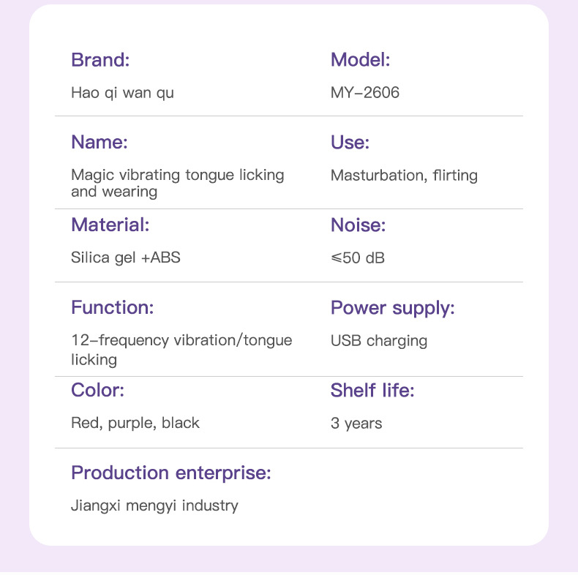The height and width of the screenshot is (575, 578).
Task: Click the Use label heading
Action: (350, 142)
